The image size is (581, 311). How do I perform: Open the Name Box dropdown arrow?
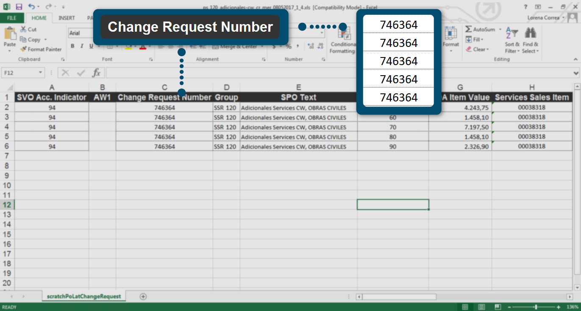click(x=41, y=73)
